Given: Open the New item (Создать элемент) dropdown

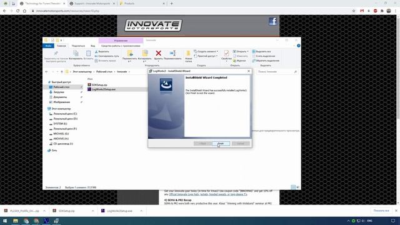Looking at the screenshot, I should (206, 51).
